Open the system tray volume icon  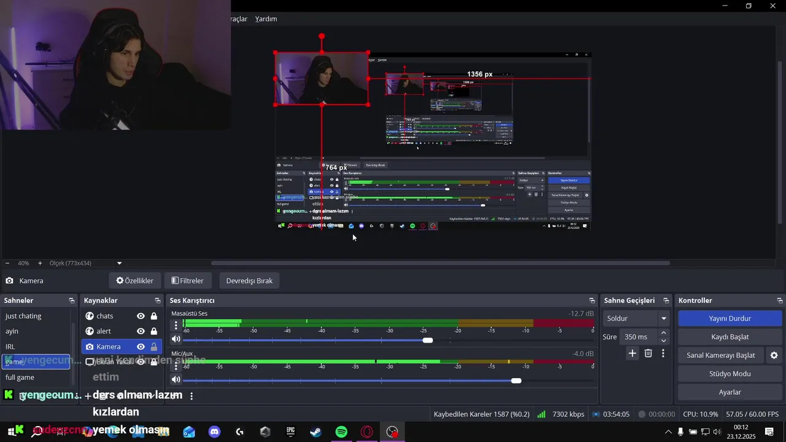(x=717, y=432)
